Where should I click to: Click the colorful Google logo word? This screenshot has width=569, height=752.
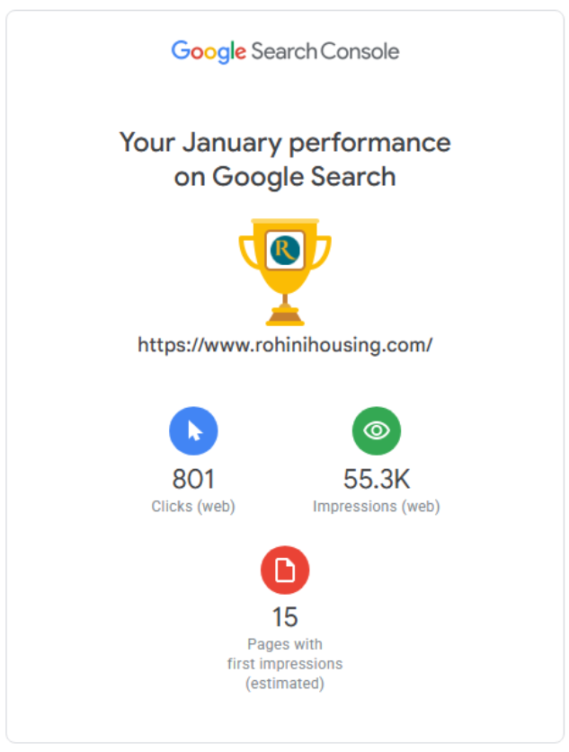(209, 51)
